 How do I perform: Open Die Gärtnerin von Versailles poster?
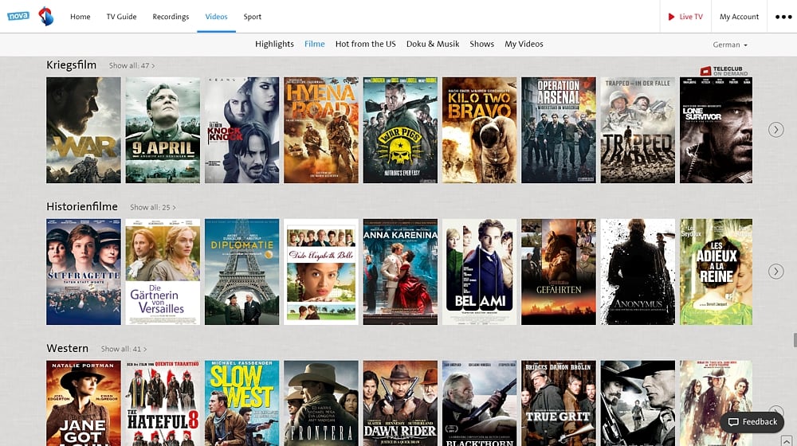point(163,272)
